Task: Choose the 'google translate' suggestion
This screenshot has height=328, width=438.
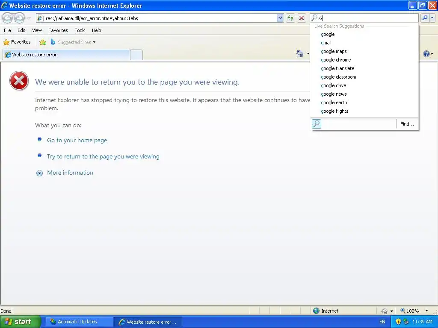Action: tap(364, 68)
